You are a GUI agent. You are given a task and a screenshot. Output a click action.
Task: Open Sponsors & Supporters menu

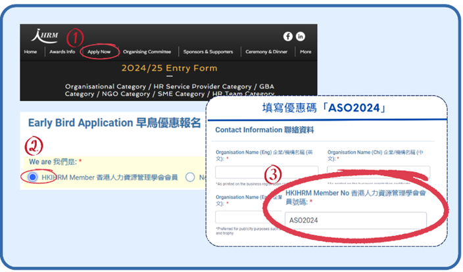tap(208, 52)
